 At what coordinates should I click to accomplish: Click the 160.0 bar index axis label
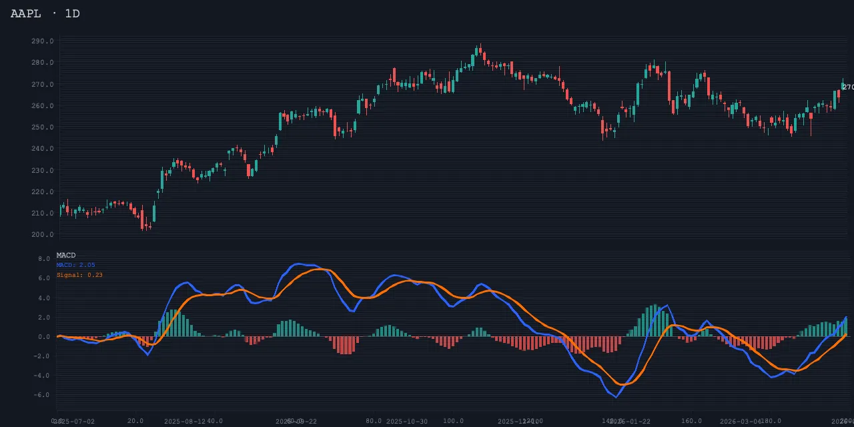691,421
